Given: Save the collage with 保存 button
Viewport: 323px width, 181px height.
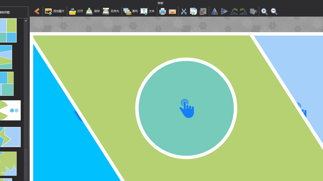Looking at the screenshot, I should tap(93, 11).
